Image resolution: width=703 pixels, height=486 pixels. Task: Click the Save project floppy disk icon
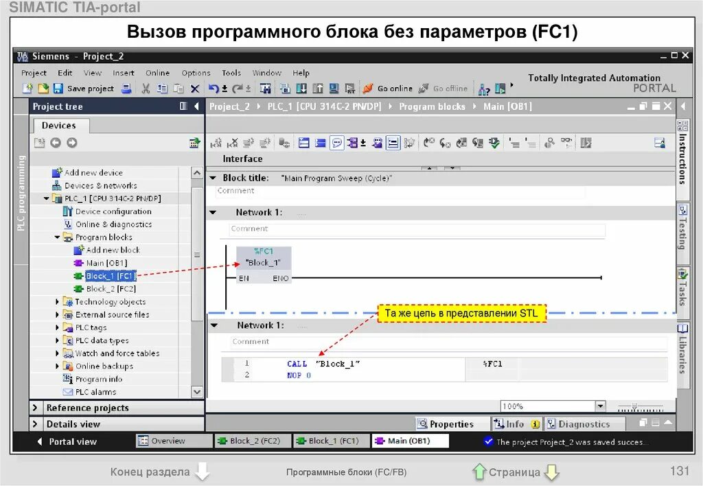(x=58, y=89)
